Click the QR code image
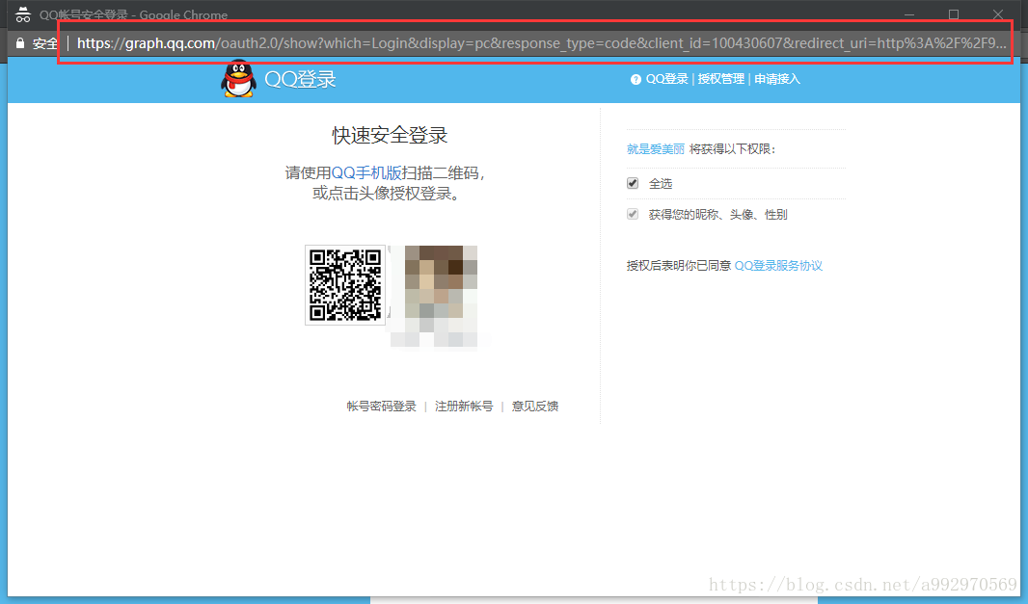 [x=345, y=285]
